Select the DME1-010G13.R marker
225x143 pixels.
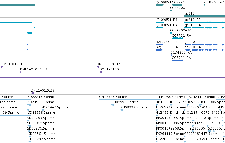pyautogui.click(x=21, y=72)
